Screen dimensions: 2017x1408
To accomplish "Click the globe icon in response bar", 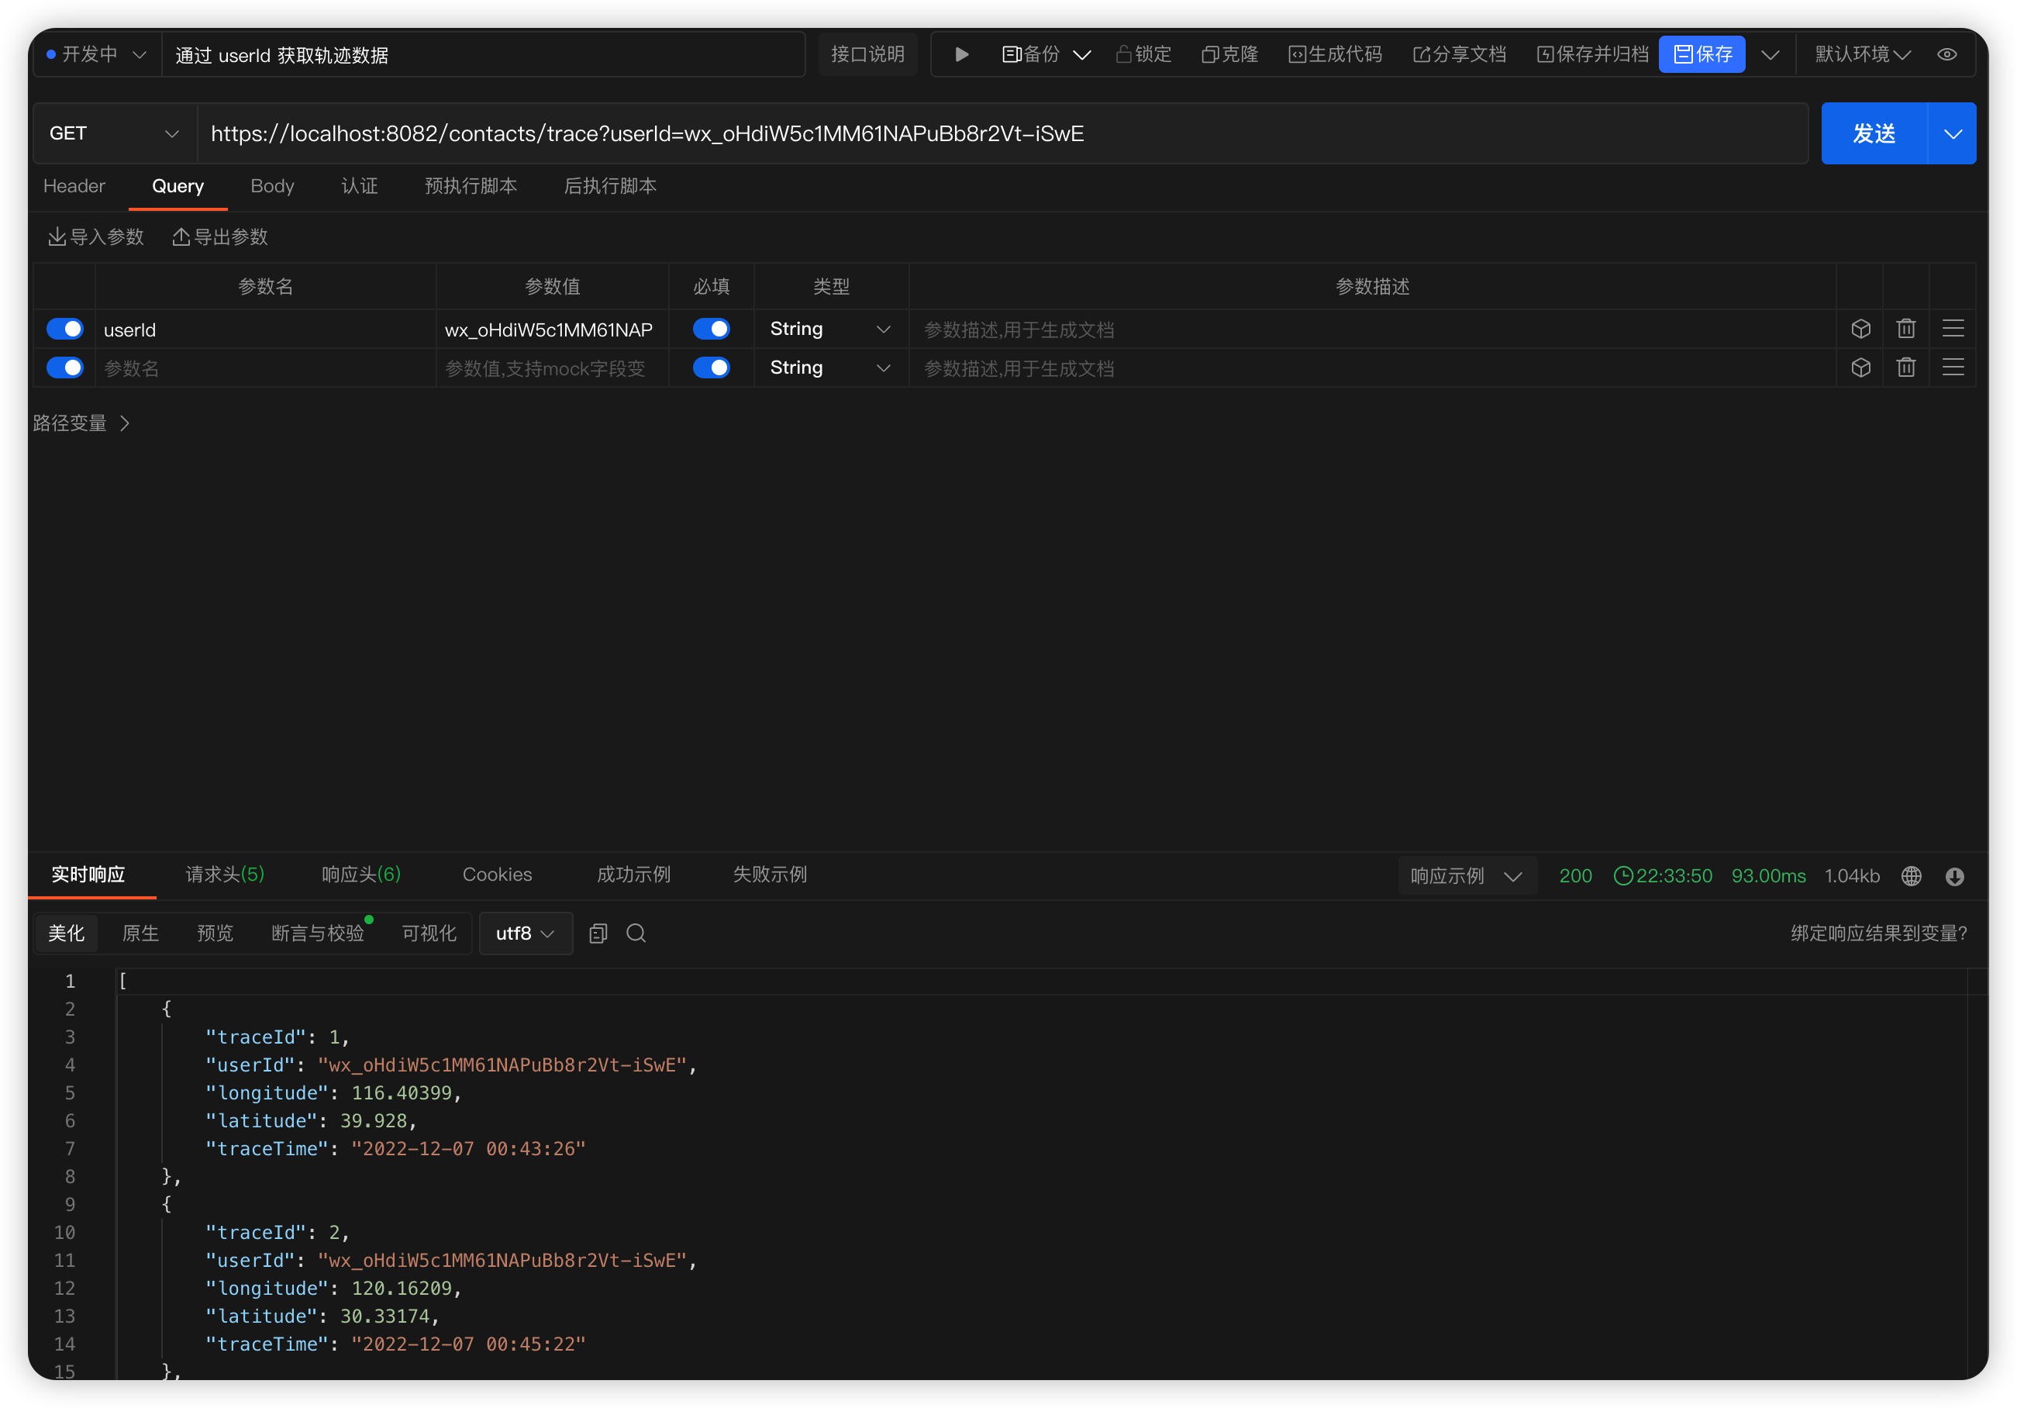I will click(x=1912, y=877).
